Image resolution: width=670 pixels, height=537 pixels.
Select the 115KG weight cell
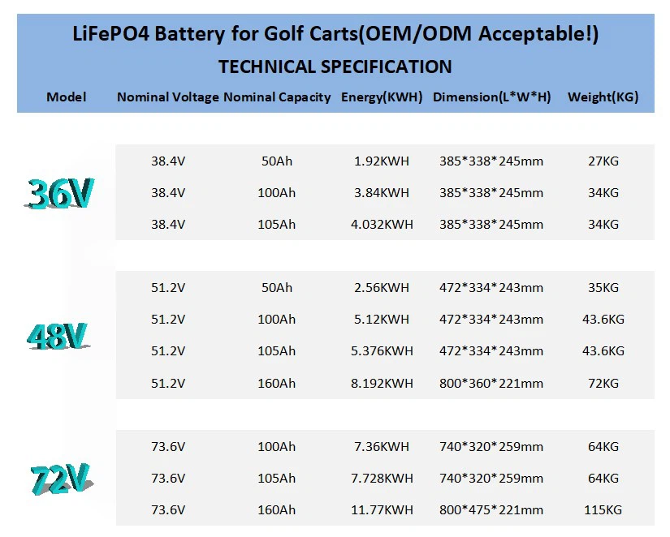coord(603,510)
